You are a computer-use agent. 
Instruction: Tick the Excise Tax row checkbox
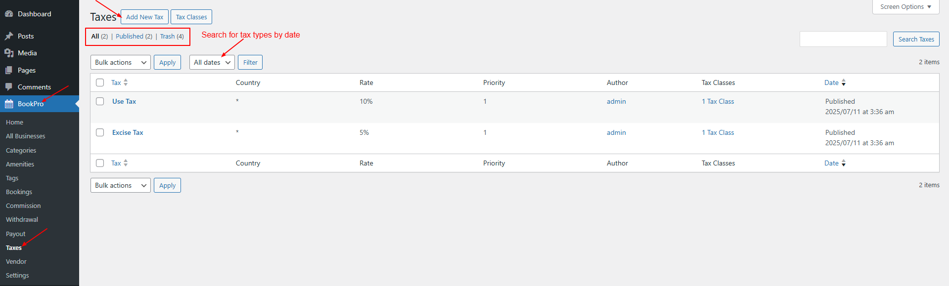pos(100,132)
